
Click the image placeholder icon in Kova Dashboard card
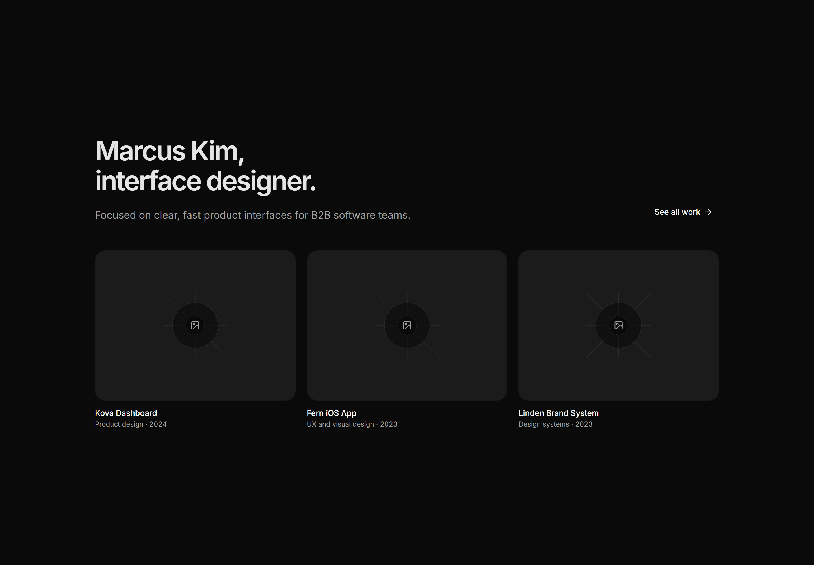coord(195,325)
